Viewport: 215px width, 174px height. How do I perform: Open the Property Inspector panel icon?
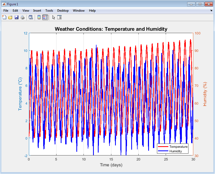[x=59, y=17]
